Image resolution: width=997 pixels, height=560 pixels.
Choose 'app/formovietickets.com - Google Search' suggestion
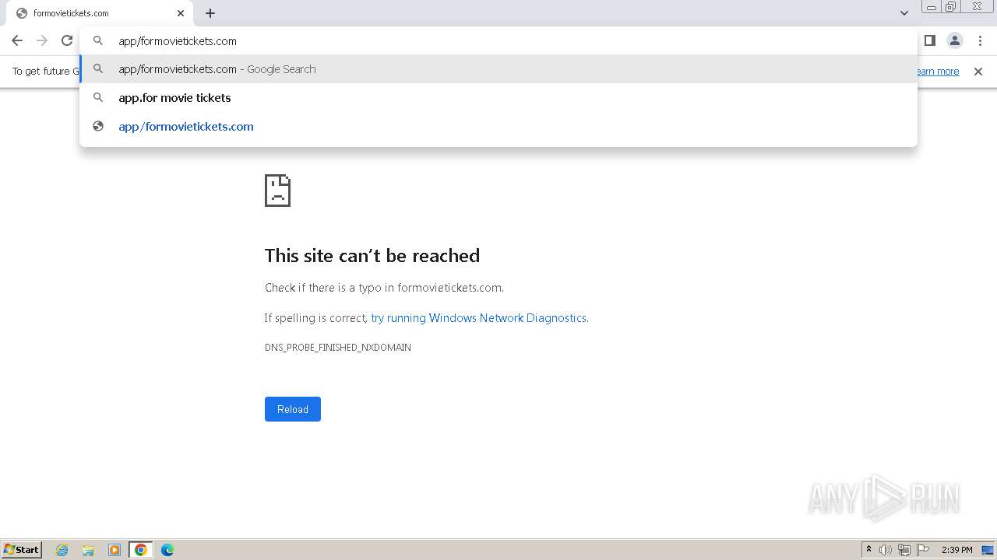pos(498,69)
